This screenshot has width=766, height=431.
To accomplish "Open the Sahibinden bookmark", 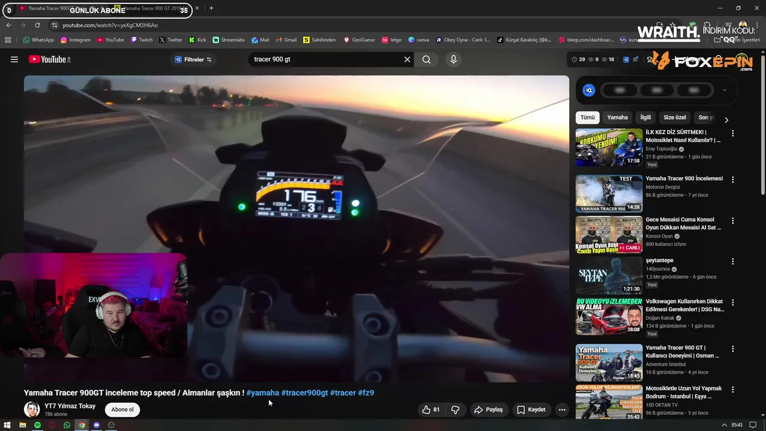I will click(x=320, y=40).
